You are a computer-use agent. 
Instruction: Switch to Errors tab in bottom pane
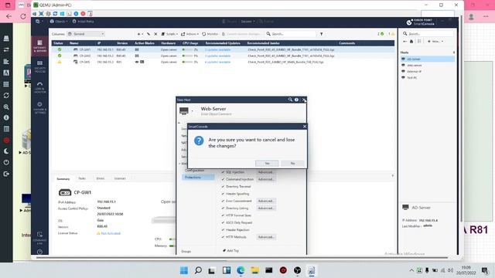tap(101, 178)
